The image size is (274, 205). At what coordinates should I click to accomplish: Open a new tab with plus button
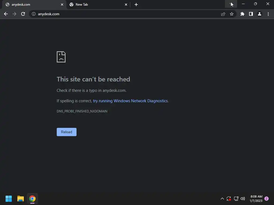click(136, 5)
